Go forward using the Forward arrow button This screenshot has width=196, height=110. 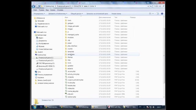[x=37, y=6]
